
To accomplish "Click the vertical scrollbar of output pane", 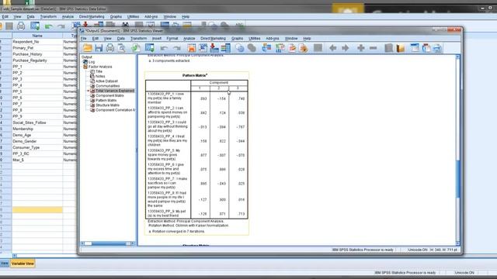I will tap(457, 150).
